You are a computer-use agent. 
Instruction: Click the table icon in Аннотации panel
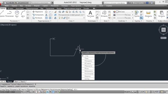(x=97, y=18)
